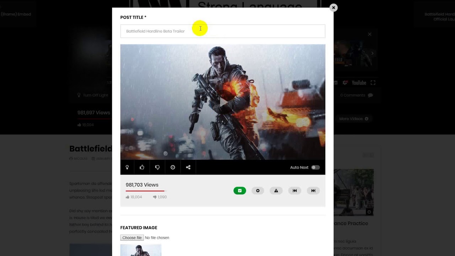Viewport: 455px width, 256px height.
Task: Click the 981,697 Views text in background
Action: (x=94, y=113)
